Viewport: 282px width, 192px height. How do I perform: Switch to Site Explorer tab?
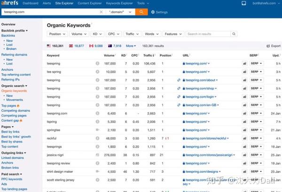click(64, 3)
